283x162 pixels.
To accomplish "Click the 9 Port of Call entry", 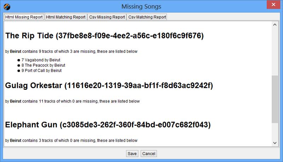I will tap(41, 70).
